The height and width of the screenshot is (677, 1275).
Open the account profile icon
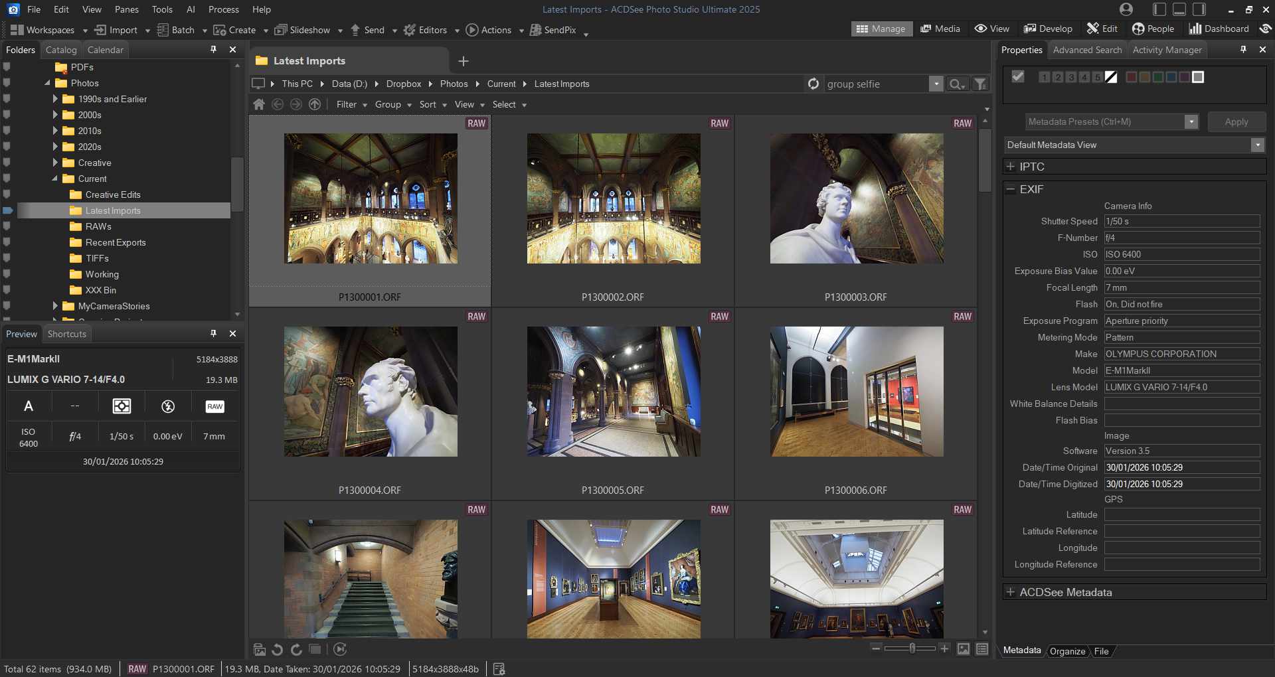tap(1126, 9)
